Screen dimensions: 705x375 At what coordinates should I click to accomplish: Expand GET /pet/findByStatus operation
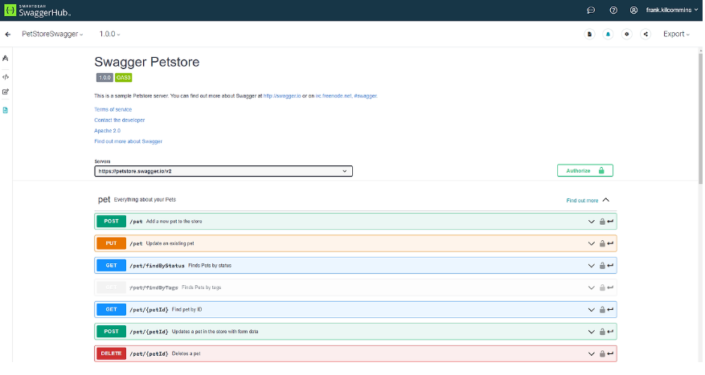click(x=355, y=266)
